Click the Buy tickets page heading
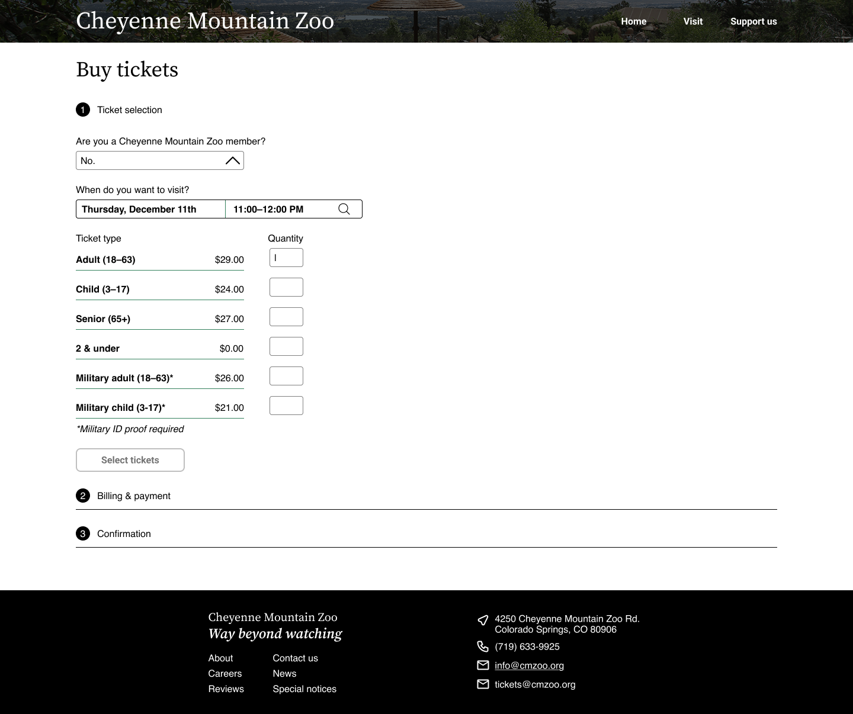Screen dimensions: 853x714 127,69
